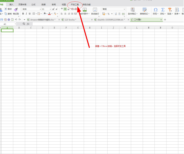
Task: Open font color dropdown arrow
Action: (x=52, y=14)
